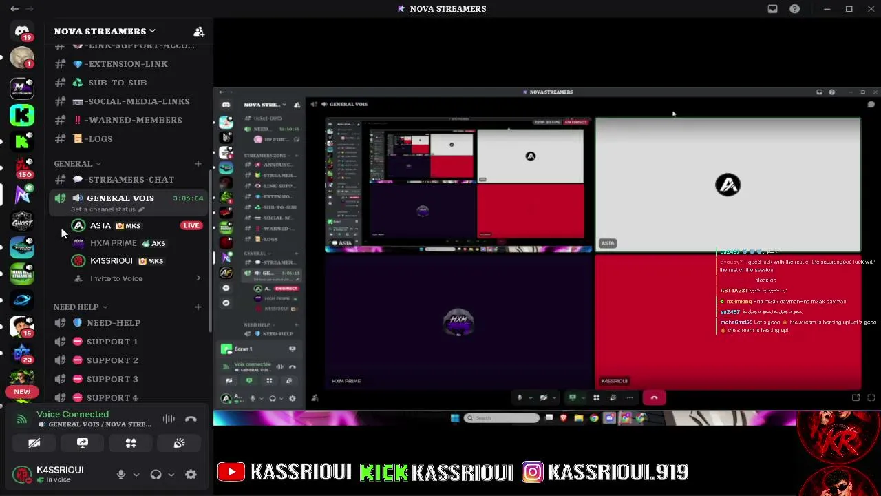Select GENERAL VOIS voice channel
881x496 pixels.
[128, 198]
